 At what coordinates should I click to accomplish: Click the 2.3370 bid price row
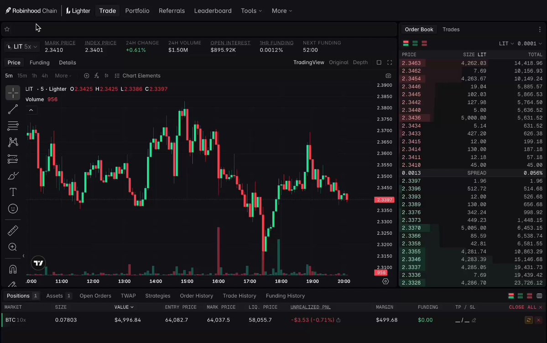pyautogui.click(x=472, y=228)
